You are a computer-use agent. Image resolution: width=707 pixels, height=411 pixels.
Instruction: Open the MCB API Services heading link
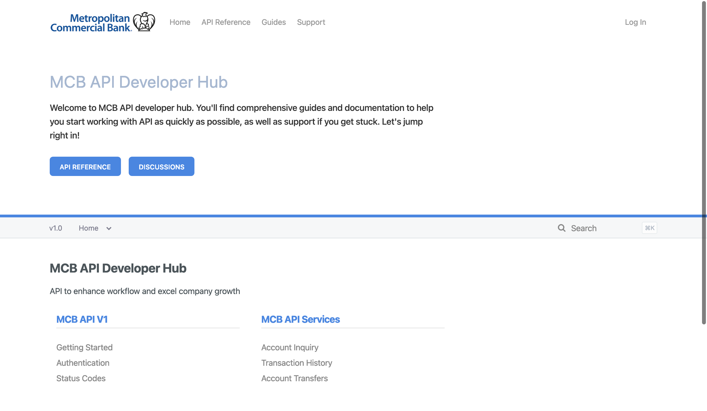[300, 319]
